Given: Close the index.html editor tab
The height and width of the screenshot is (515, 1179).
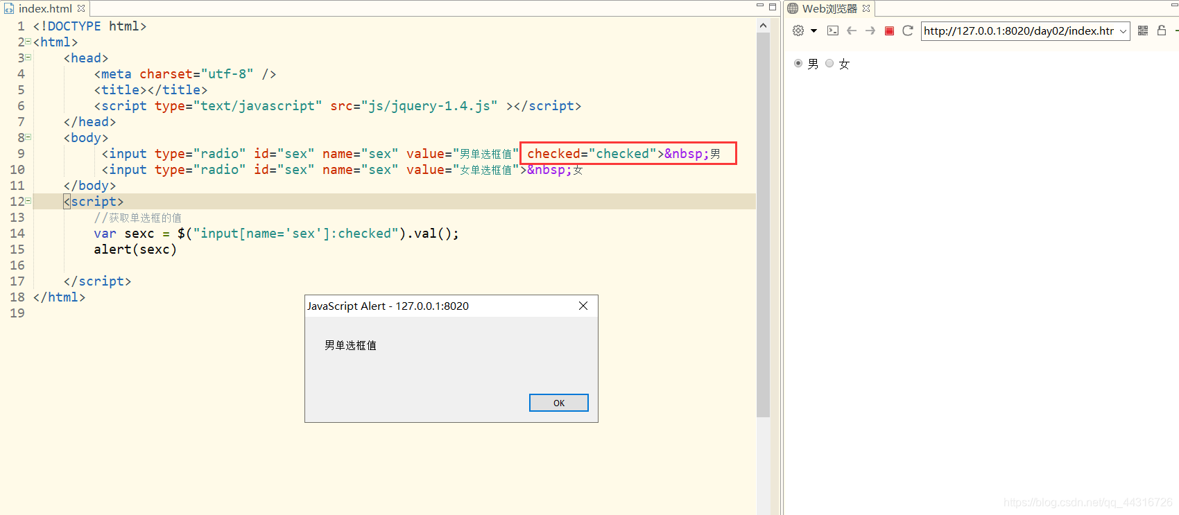Looking at the screenshot, I should tap(81, 8).
